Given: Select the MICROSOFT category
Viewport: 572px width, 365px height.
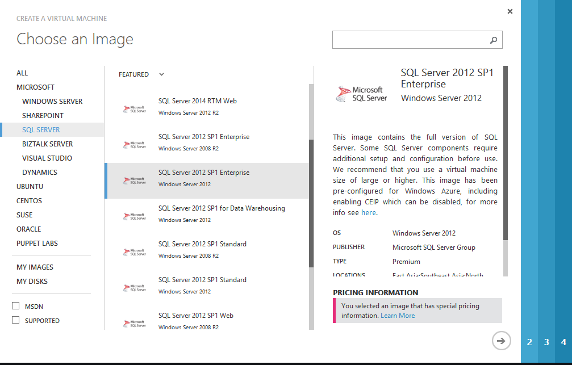Looking at the screenshot, I should tap(35, 87).
